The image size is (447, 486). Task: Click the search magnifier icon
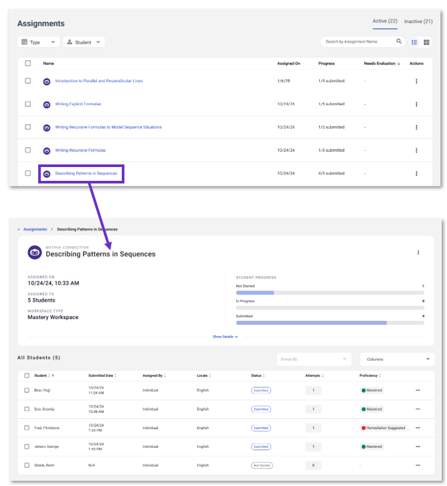coord(398,41)
